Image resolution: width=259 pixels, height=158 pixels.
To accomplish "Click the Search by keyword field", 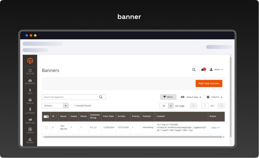I will coord(71,97).
